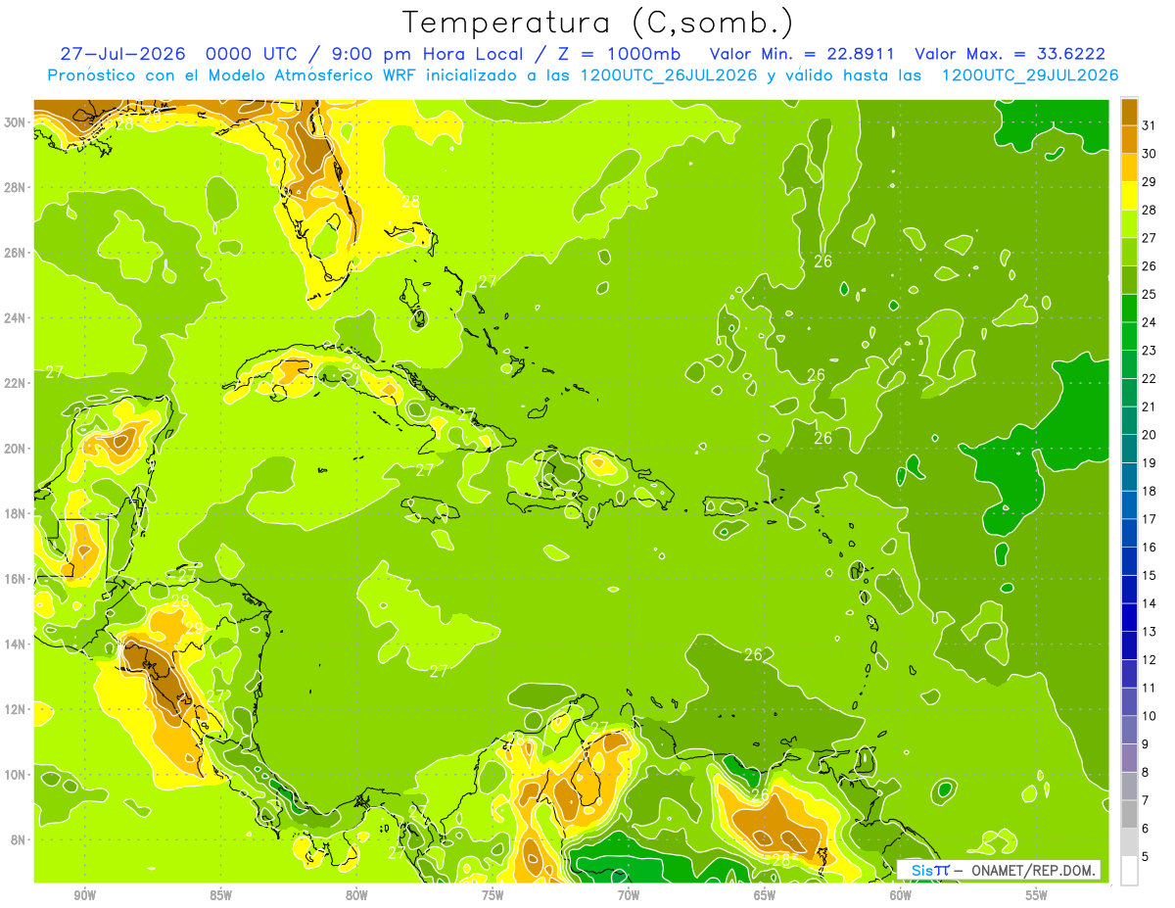The image size is (1175, 908).
Task: Click "Valor Min. = 22.8911" value
Action: 803,54
